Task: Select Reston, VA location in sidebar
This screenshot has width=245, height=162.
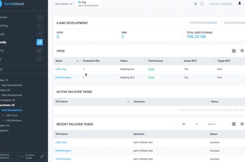Action: tap(4, 126)
